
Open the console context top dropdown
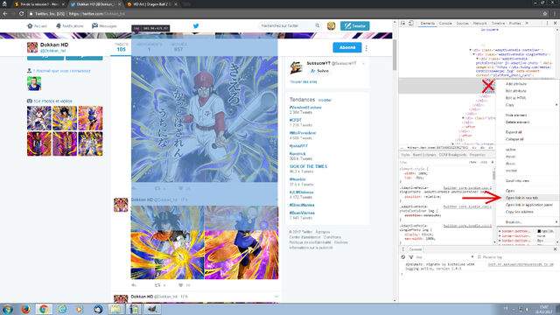coord(444,257)
